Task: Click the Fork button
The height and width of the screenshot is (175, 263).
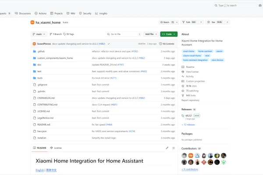Action: (189, 22)
